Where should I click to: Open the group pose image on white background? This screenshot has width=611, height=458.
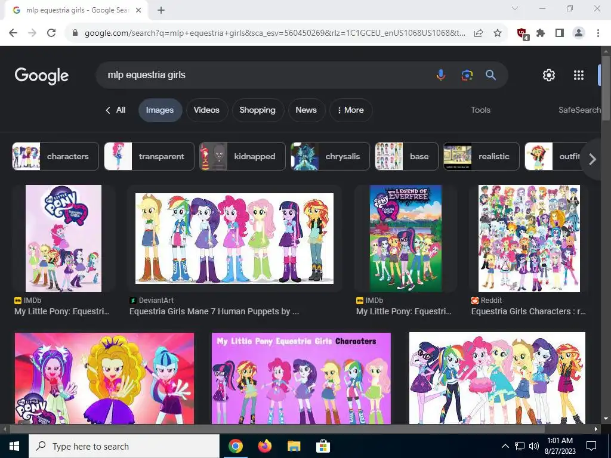click(x=497, y=378)
